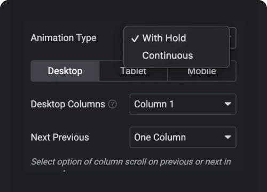
Task: Open the Next Previous dropdown
Action: pos(183,137)
